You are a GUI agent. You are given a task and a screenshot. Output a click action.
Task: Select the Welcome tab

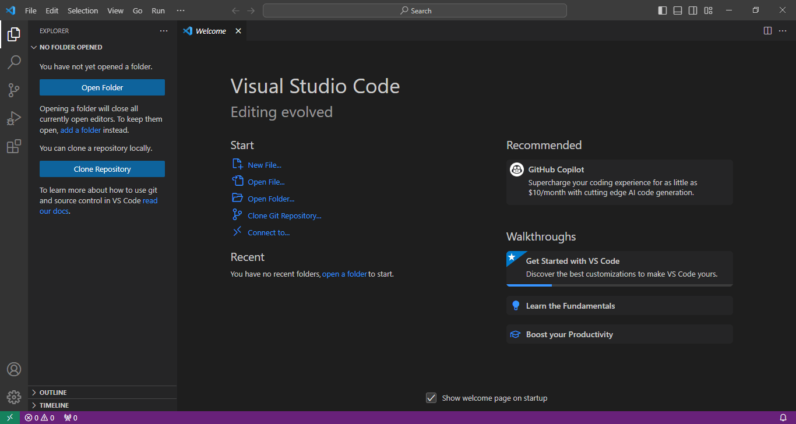pos(212,31)
